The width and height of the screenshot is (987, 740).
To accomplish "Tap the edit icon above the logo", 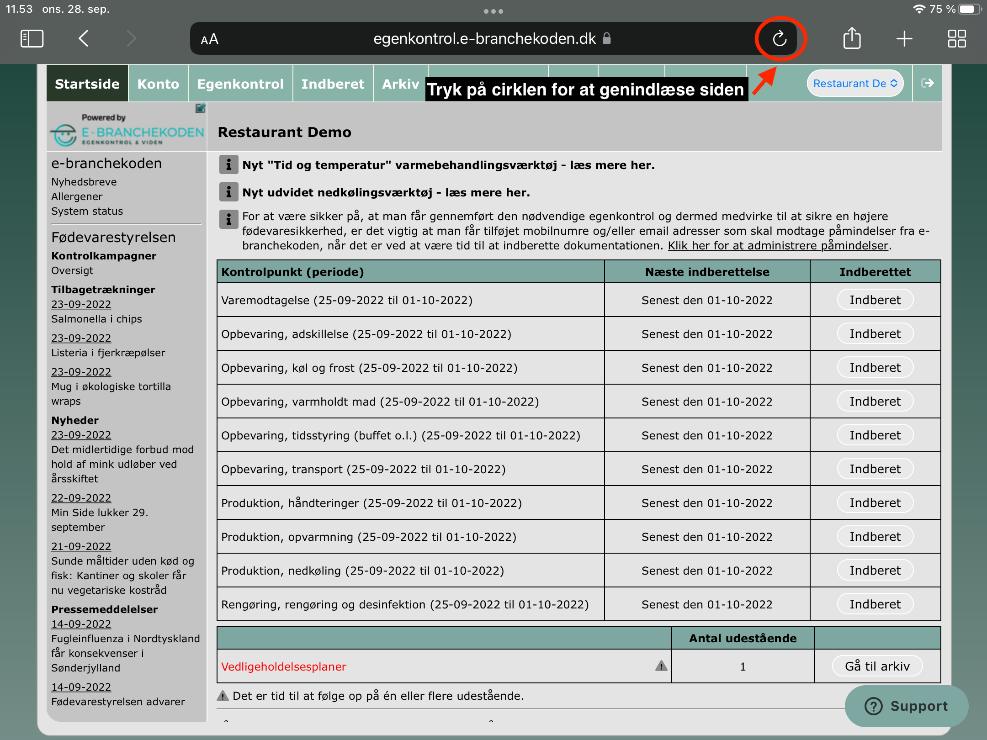I will point(200,108).
